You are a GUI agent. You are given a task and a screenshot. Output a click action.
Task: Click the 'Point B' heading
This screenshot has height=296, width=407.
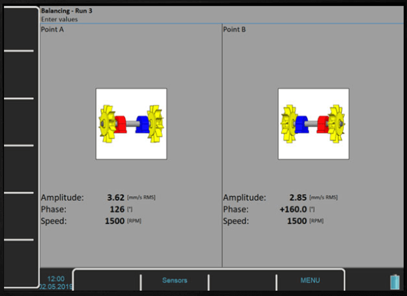(x=234, y=29)
